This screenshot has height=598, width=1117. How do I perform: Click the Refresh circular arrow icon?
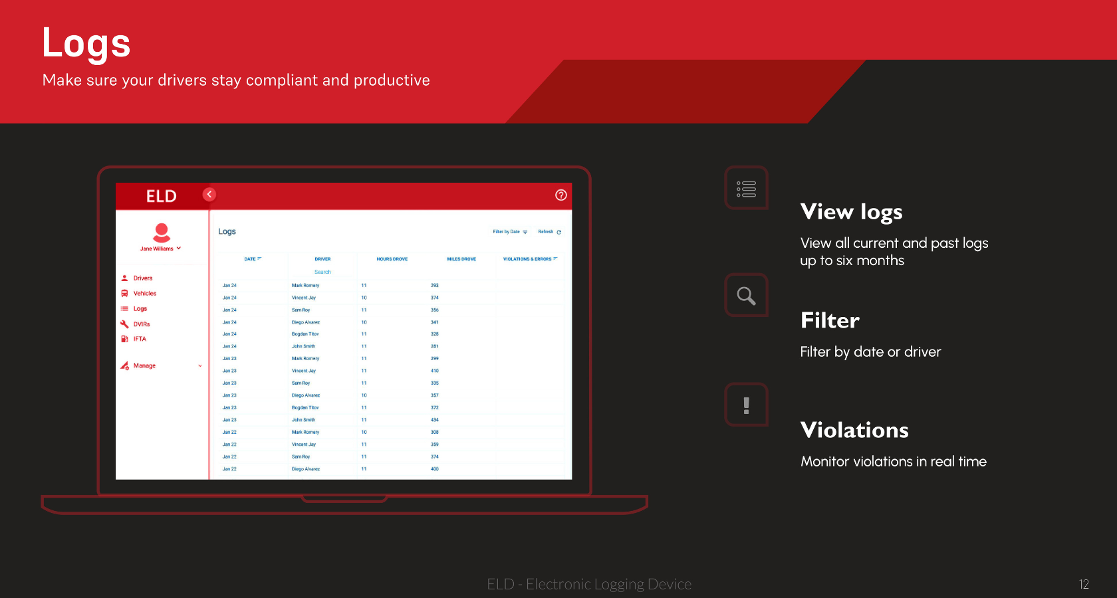pos(558,232)
